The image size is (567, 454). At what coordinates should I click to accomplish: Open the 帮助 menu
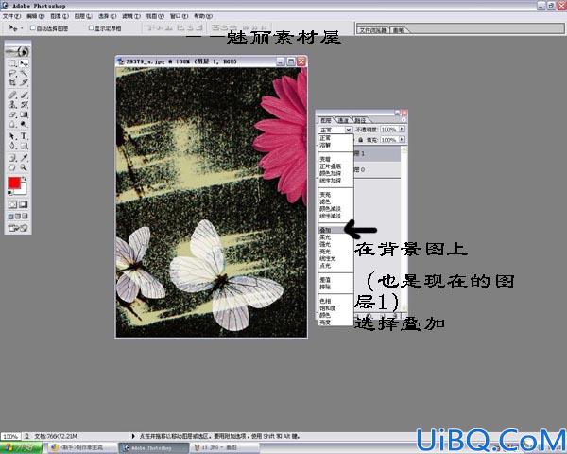click(203, 16)
